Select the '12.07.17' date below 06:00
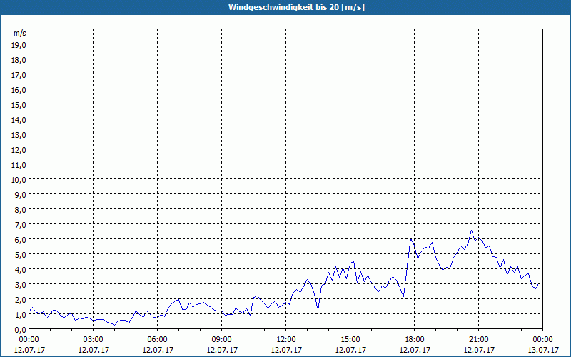 (158, 350)
